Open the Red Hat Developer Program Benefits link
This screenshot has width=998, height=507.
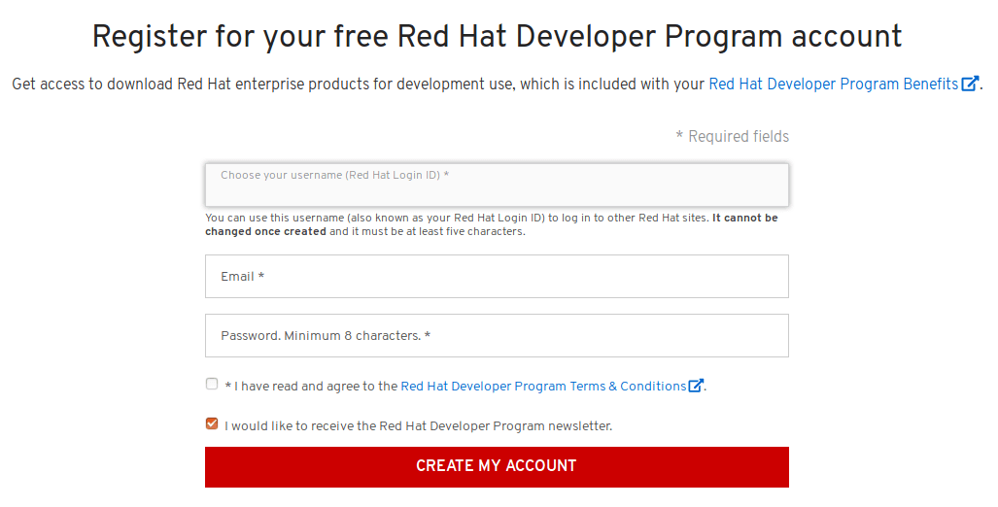point(833,84)
